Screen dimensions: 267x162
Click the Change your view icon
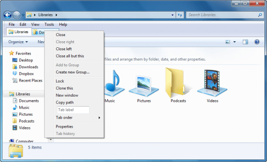[227, 42]
